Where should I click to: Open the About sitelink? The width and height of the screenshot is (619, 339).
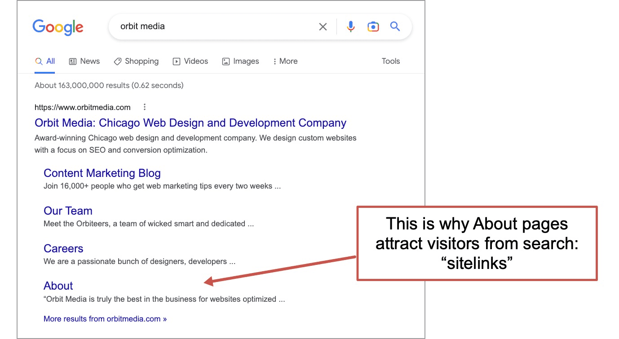coord(58,286)
